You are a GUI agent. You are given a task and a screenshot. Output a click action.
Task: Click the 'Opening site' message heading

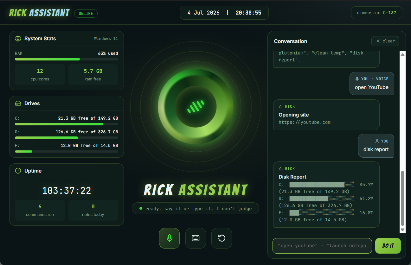[x=294, y=115]
